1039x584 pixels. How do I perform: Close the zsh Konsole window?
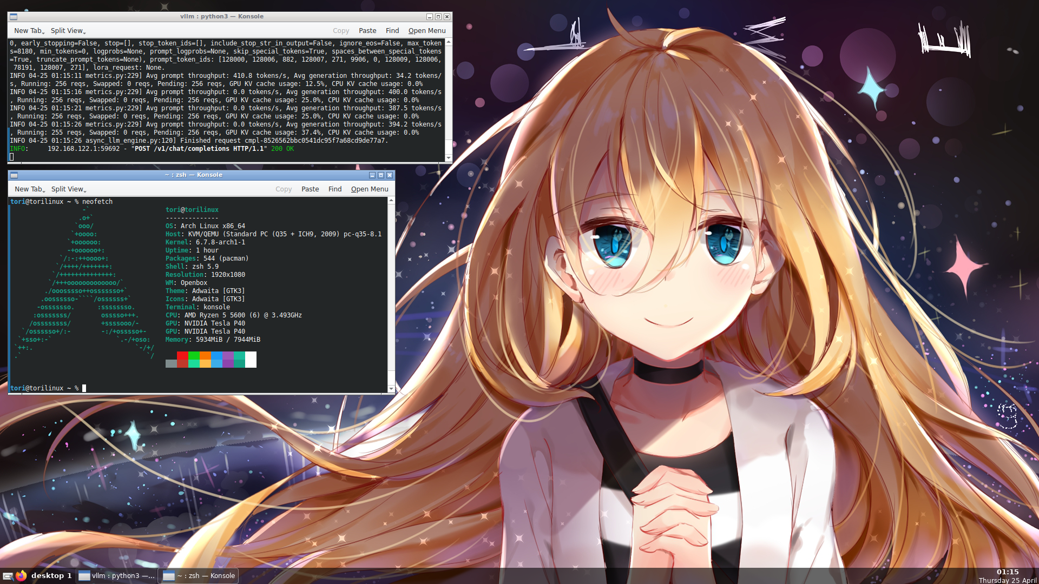click(390, 175)
